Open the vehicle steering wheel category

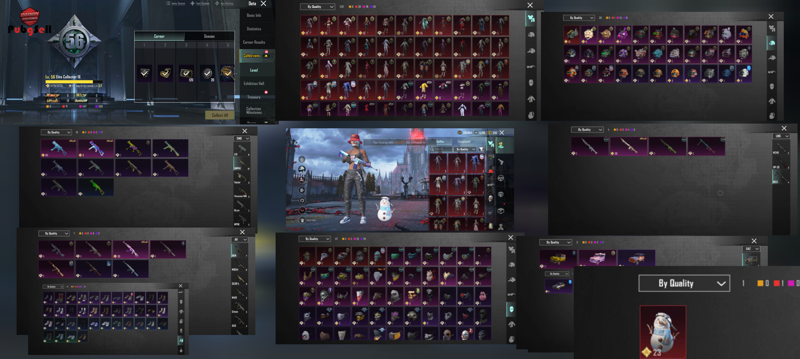501,178
